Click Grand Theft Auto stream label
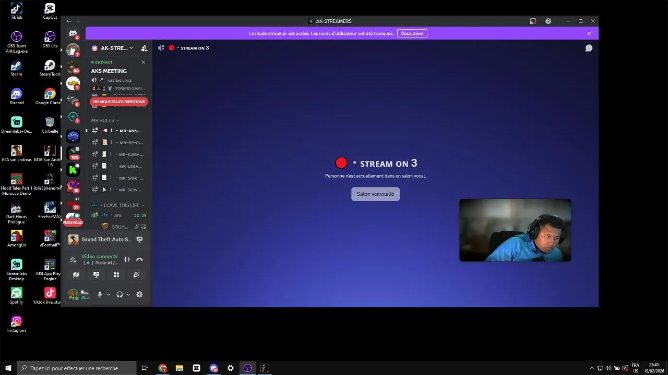This screenshot has width=668, height=375. pos(106,240)
